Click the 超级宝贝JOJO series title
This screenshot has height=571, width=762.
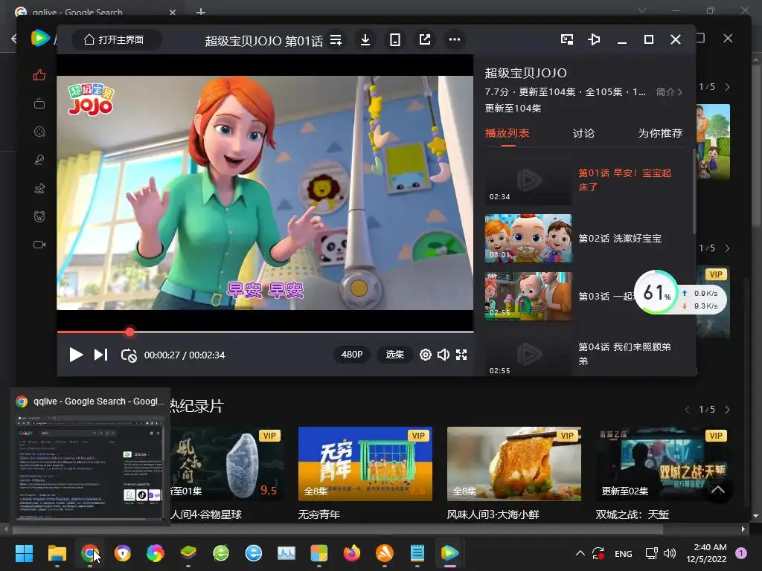[526, 73]
